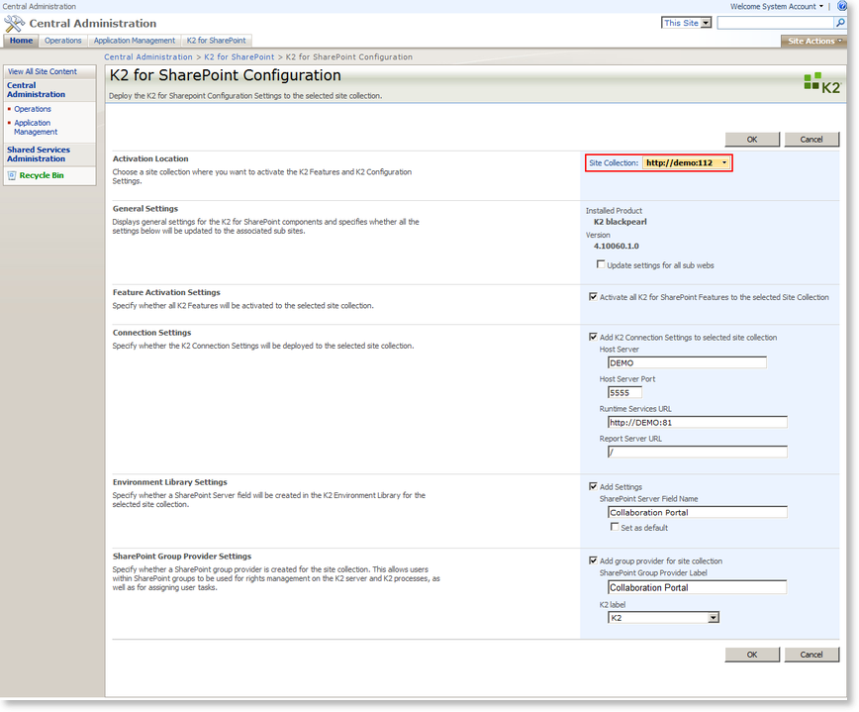Click the SharePoint Group Provider Label input
Viewport: 859px width, 712px height.
698,587
